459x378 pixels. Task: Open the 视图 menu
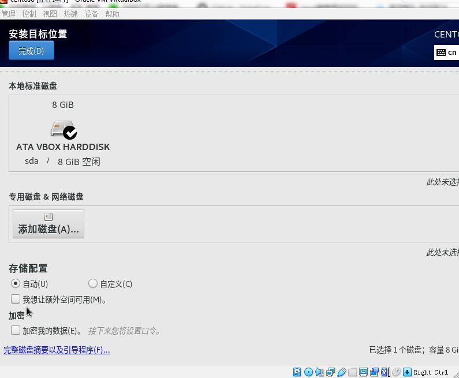pyautogui.click(x=50, y=14)
